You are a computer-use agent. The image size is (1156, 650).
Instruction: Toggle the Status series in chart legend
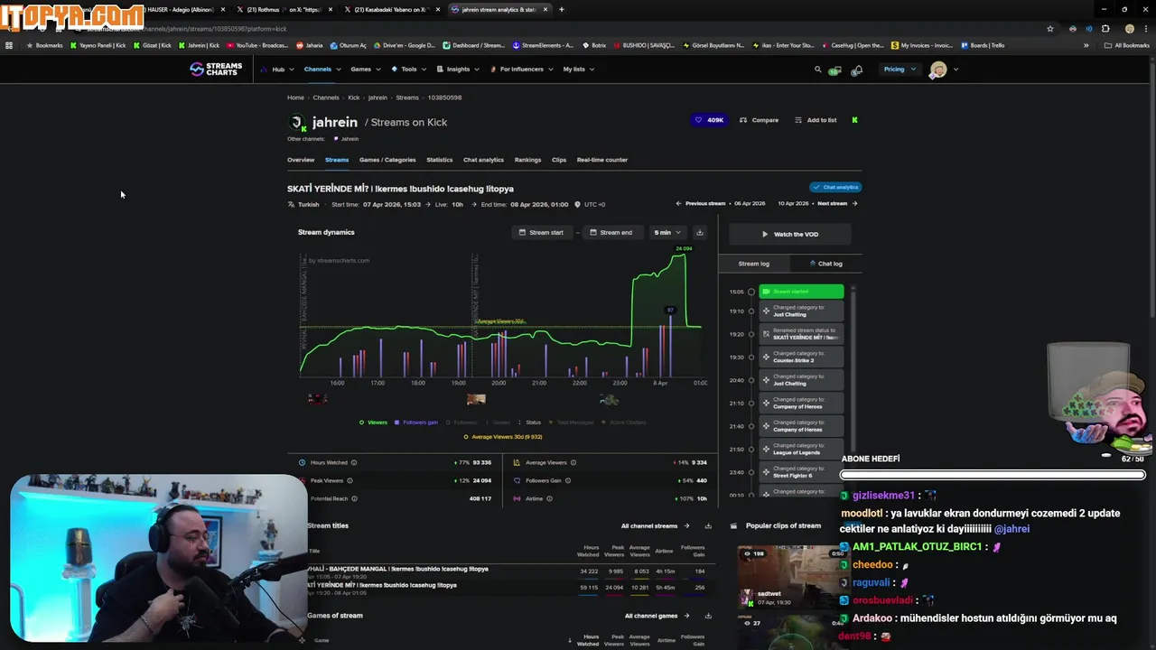tap(529, 422)
